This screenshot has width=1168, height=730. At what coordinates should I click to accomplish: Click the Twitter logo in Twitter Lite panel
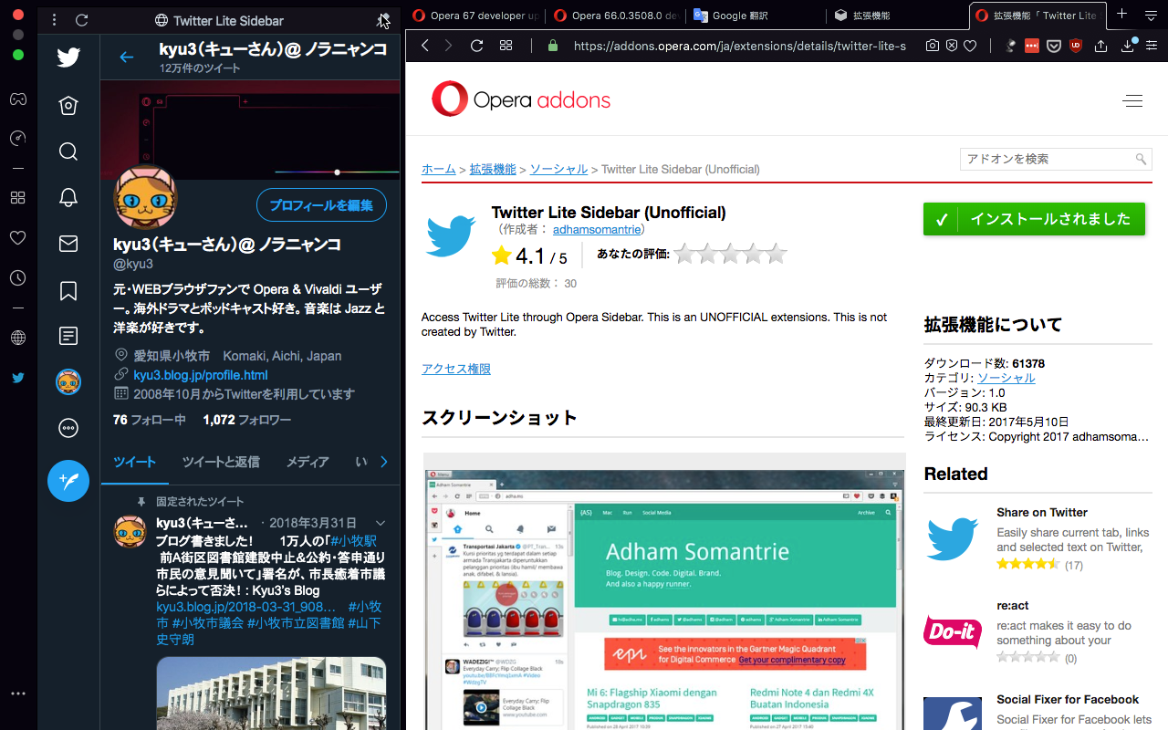point(68,57)
